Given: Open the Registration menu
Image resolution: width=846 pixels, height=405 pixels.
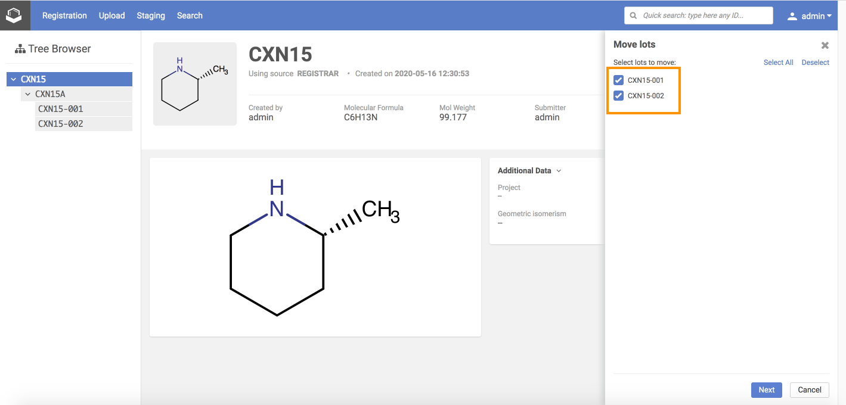Looking at the screenshot, I should [x=64, y=15].
